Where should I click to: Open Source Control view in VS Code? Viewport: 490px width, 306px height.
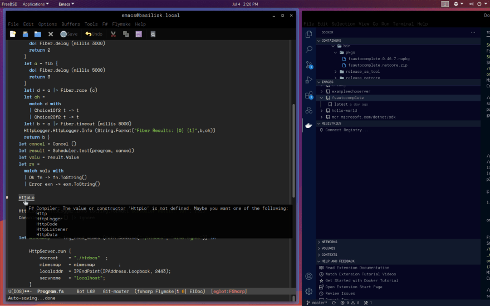pyautogui.click(x=308, y=65)
